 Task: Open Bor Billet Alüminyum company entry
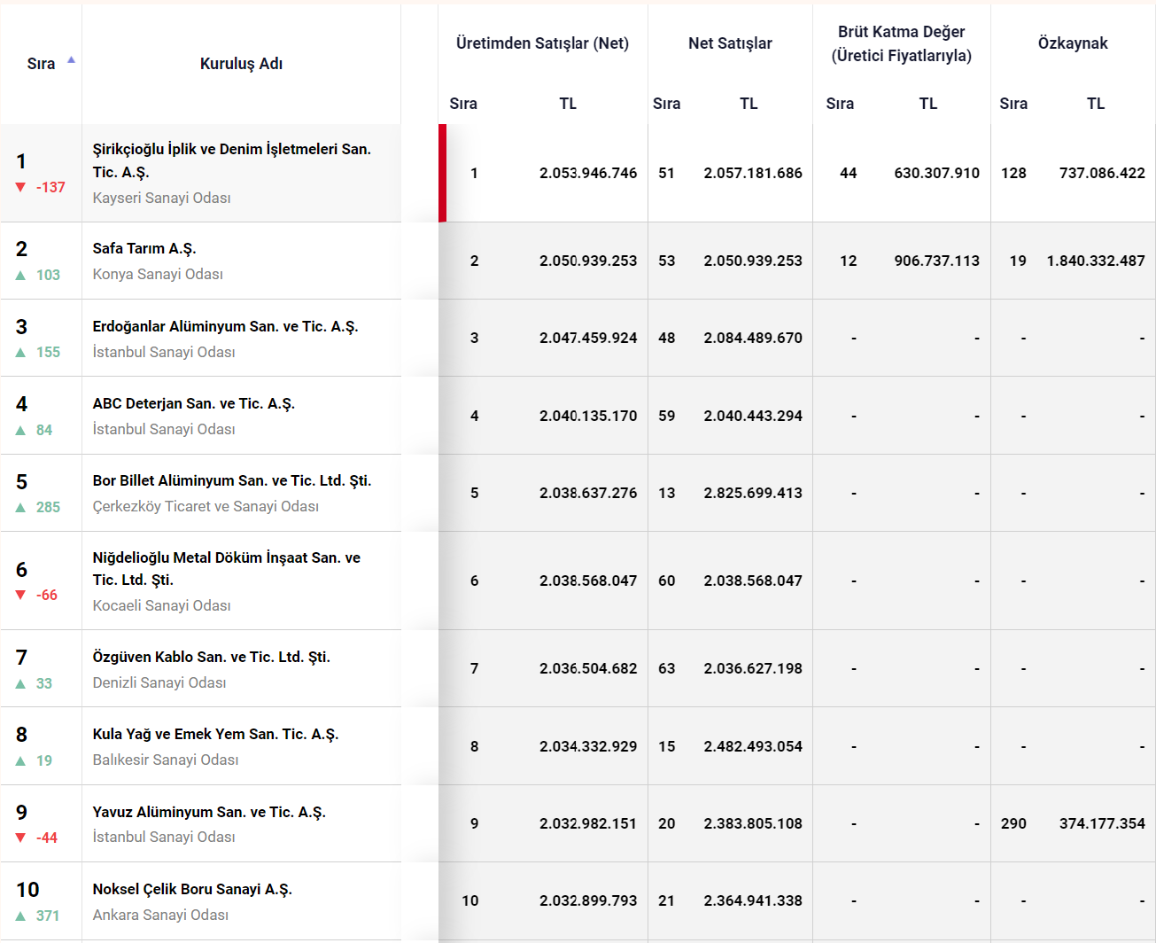click(x=231, y=480)
